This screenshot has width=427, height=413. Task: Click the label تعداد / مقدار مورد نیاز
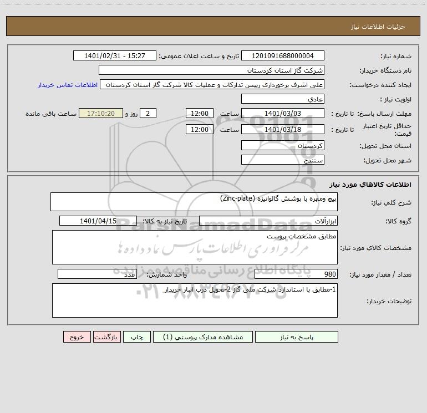point(380,274)
